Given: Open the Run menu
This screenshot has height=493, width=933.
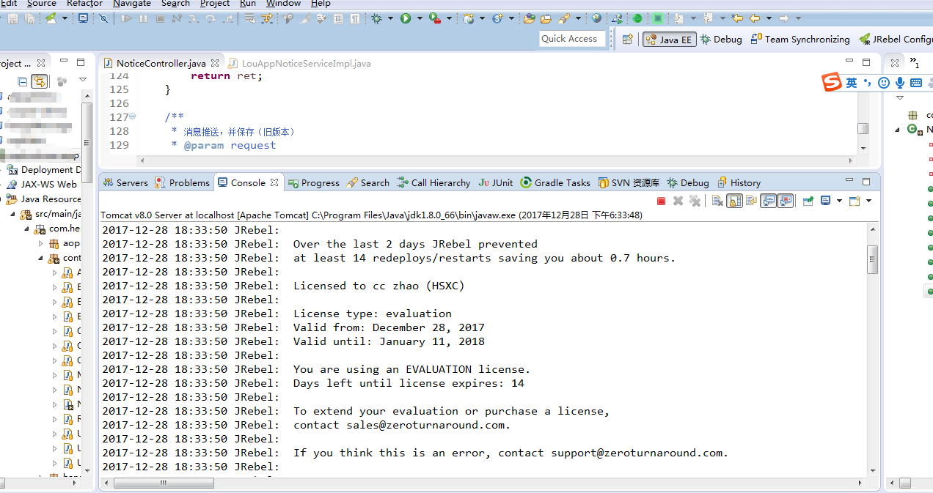Looking at the screenshot, I should coord(248,4).
